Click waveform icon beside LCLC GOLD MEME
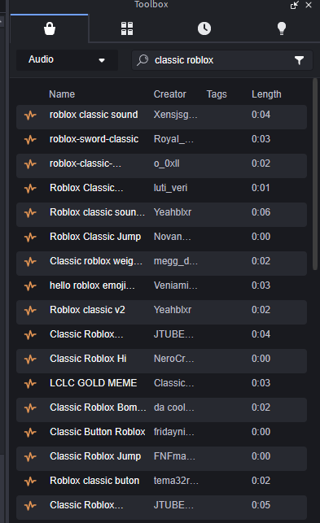This screenshot has height=523, width=320. (x=30, y=384)
